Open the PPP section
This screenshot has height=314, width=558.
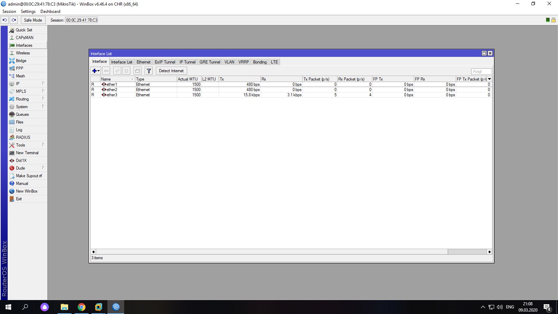[x=28, y=68]
